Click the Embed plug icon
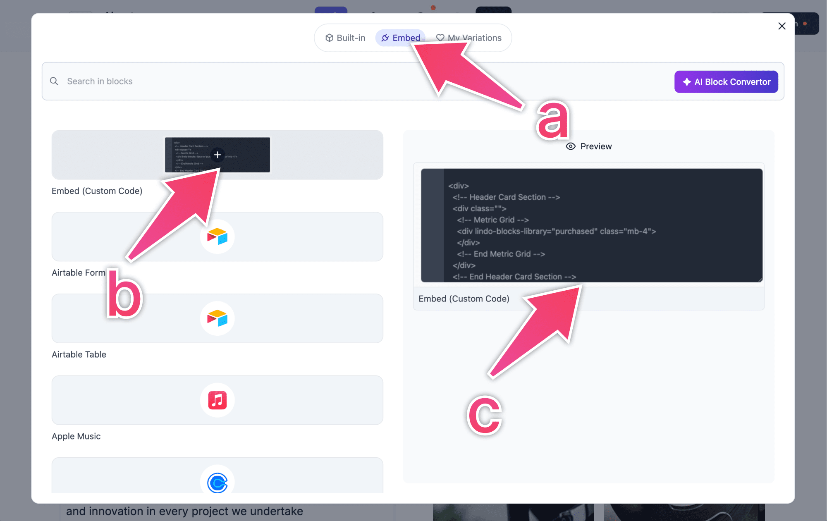The height and width of the screenshot is (521, 827). coord(385,38)
